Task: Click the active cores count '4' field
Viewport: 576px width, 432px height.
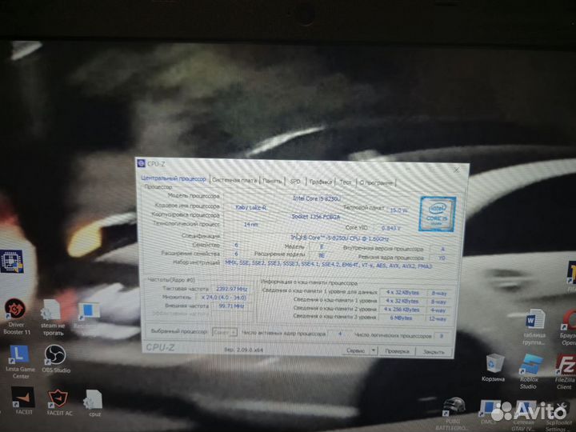Action: coord(339,334)
